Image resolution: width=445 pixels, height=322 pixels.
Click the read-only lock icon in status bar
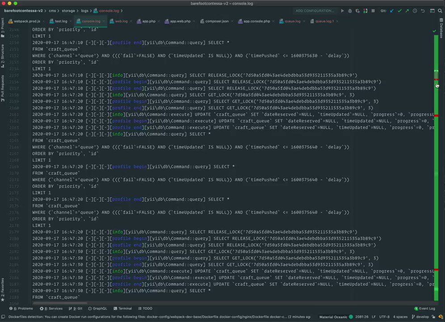click(433, 317)
